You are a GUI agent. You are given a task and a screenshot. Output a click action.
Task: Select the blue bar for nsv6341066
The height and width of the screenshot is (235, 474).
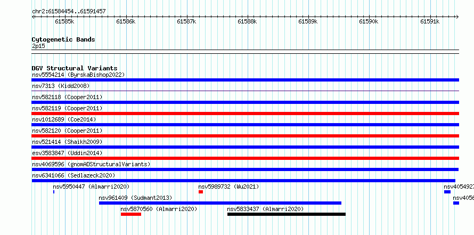pyautogui.click(x=243, y=181)
